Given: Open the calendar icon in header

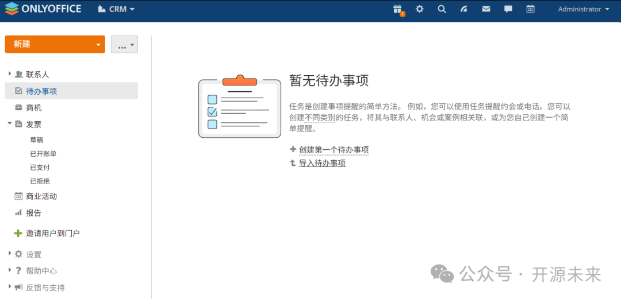Looking at the screenshot, I should click(x=530, y=9).
